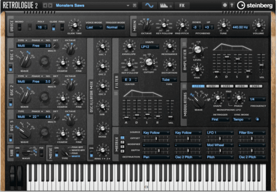Toggle the Sub oscillator On switch

click(x=17, y=153)
